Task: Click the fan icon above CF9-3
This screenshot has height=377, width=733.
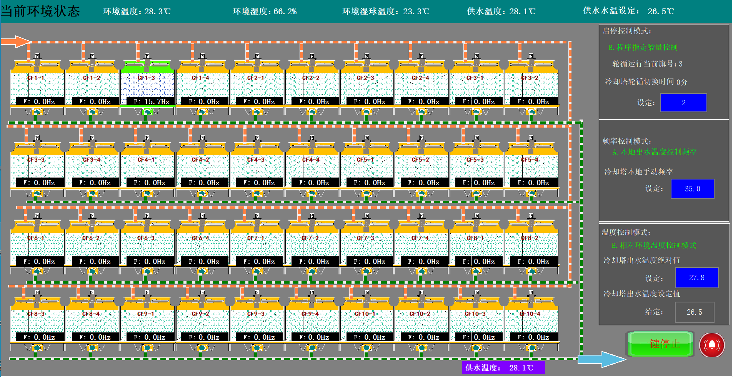Action: [257, 292]
